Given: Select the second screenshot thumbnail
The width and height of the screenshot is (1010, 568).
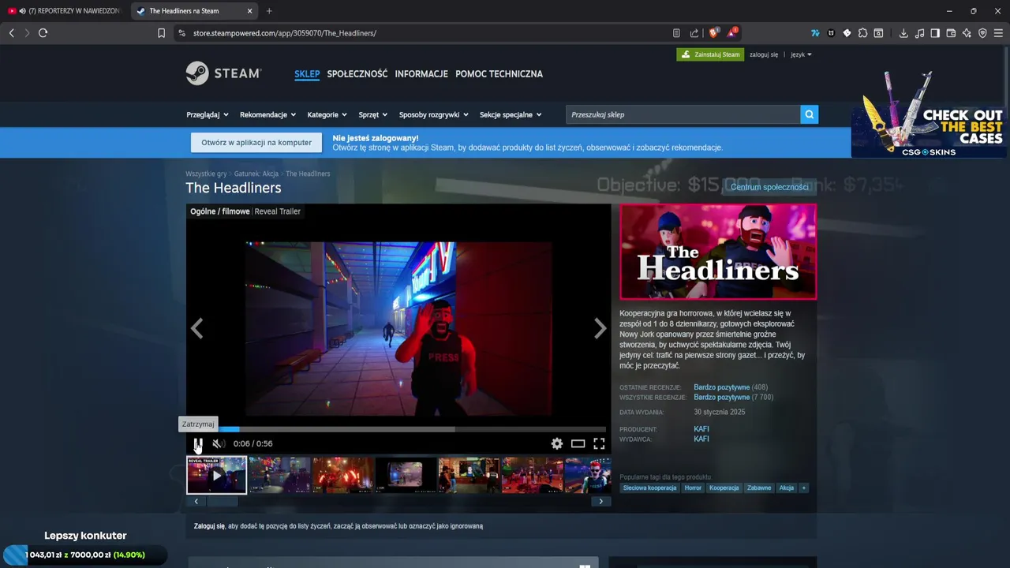Looking at the screenshot, I should click(279, 475).
